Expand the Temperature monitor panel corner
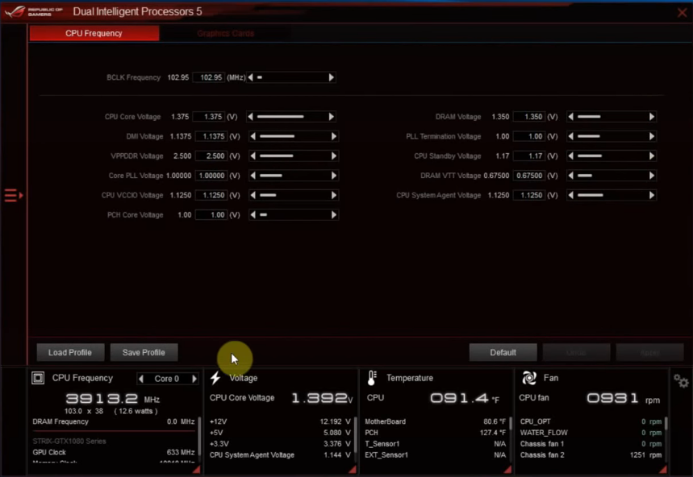This screenshot has width=693, height=477. pos(508,470)
